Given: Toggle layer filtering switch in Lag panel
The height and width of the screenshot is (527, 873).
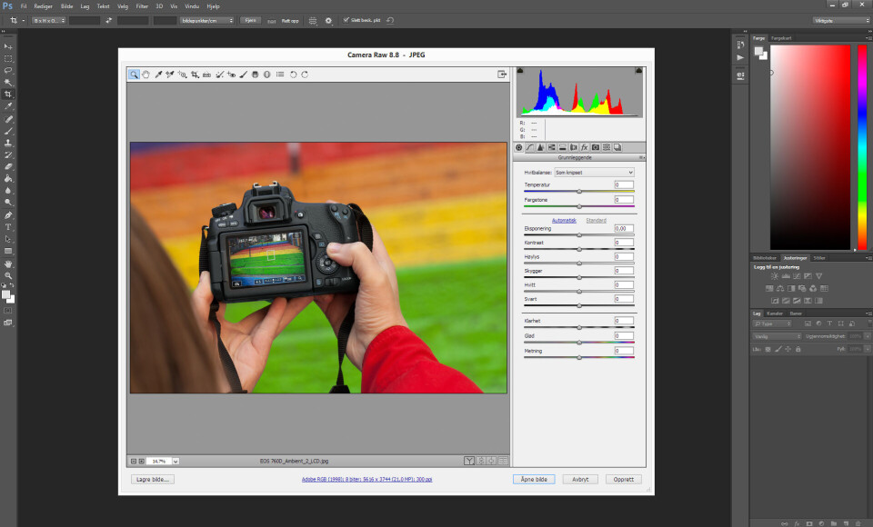Looking at the screenshot, I should tap(869, 323).
